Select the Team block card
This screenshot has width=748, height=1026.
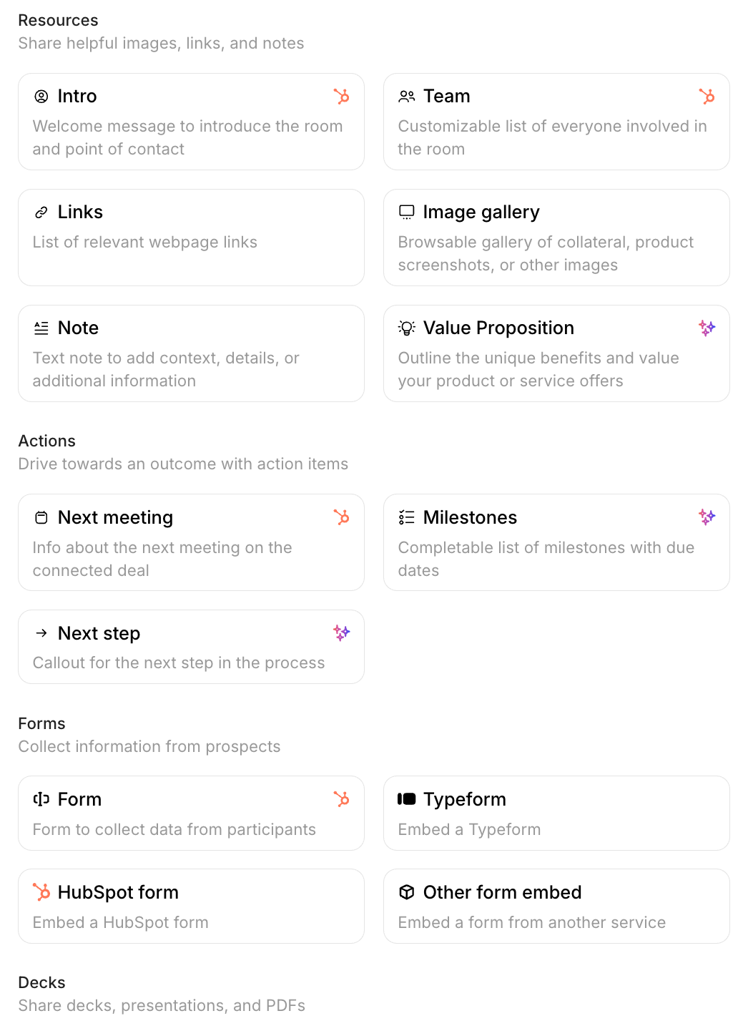(x=556, y=122)
